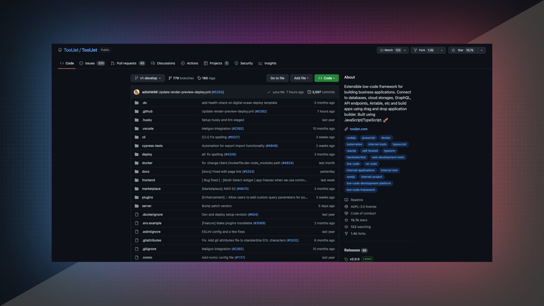Expand the v1-develop branch selector
544x306 pixels.
coord(148,78)
